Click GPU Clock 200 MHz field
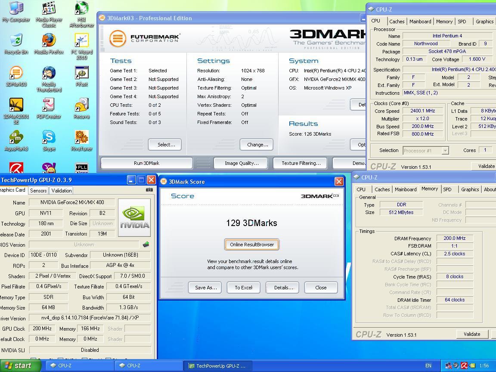Image resolution: width=496 pixels, height=372 pixels. click(42, 329)
